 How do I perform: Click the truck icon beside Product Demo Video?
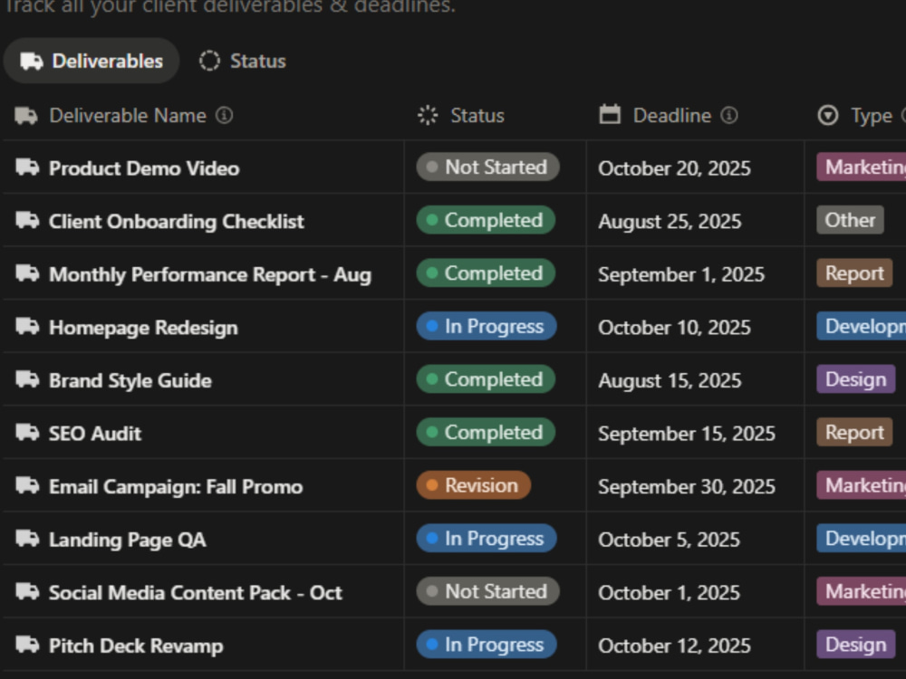coord(27,167)
